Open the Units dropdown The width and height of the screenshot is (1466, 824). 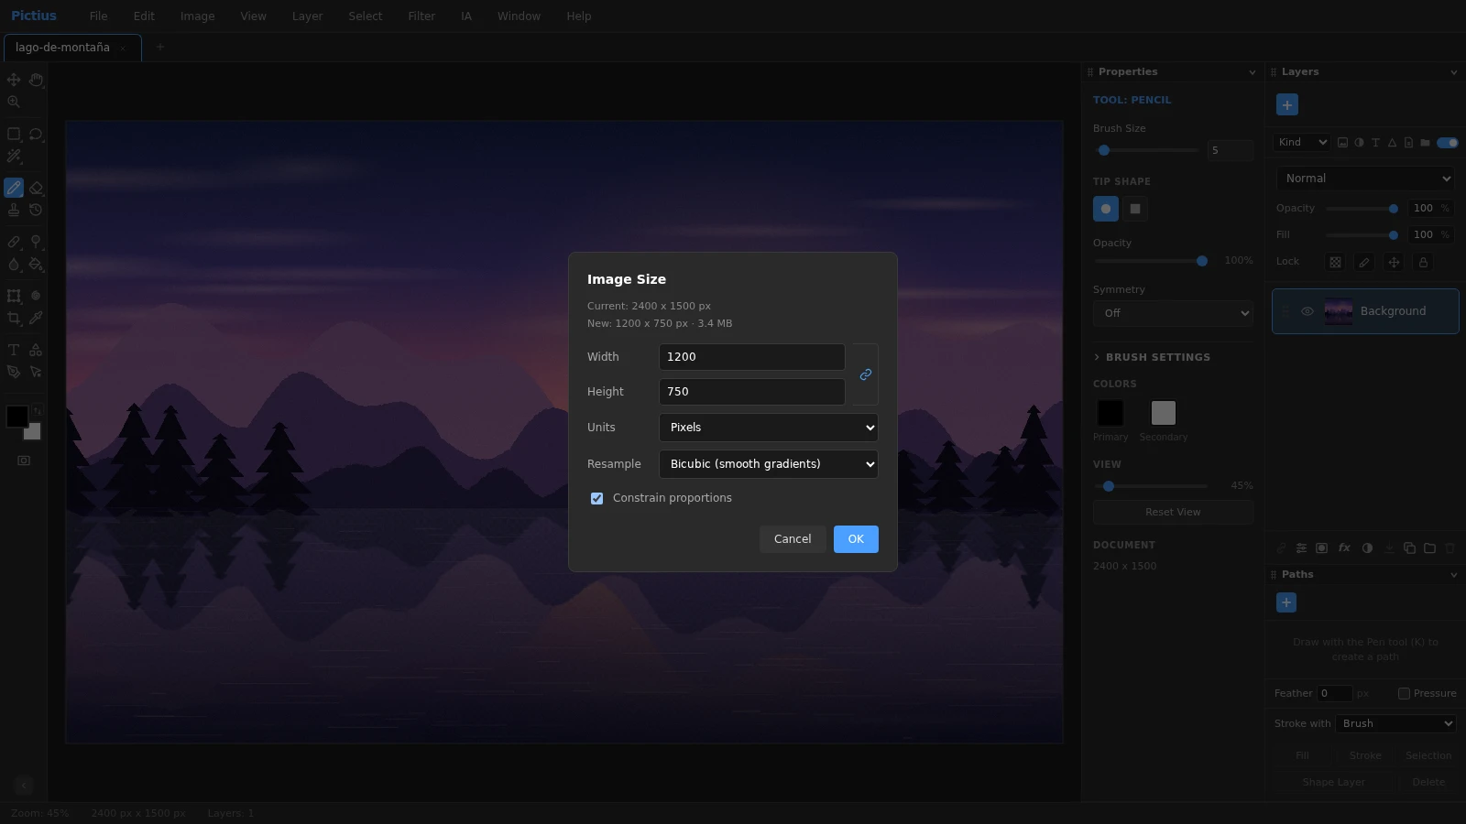point(769,428)
